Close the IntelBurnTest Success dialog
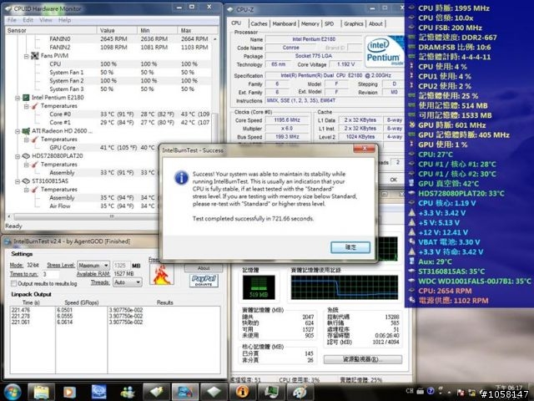This screenshot has width=534, height=401. pyautogui.click(x=365, y=149)
